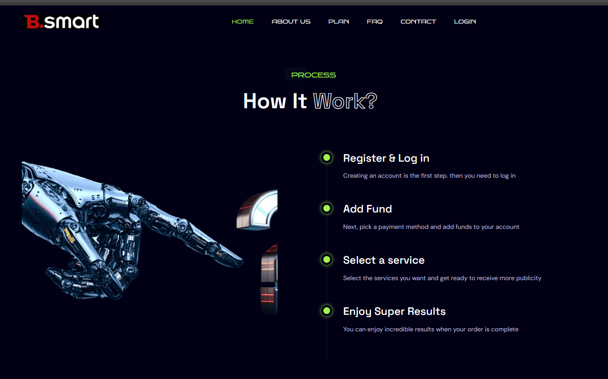
Task: Click the green dot beside Select a service
Action: (x=326, y=259)
